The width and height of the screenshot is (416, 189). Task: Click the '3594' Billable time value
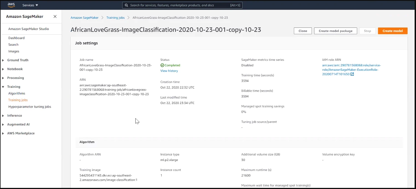[x=245, y=96]
